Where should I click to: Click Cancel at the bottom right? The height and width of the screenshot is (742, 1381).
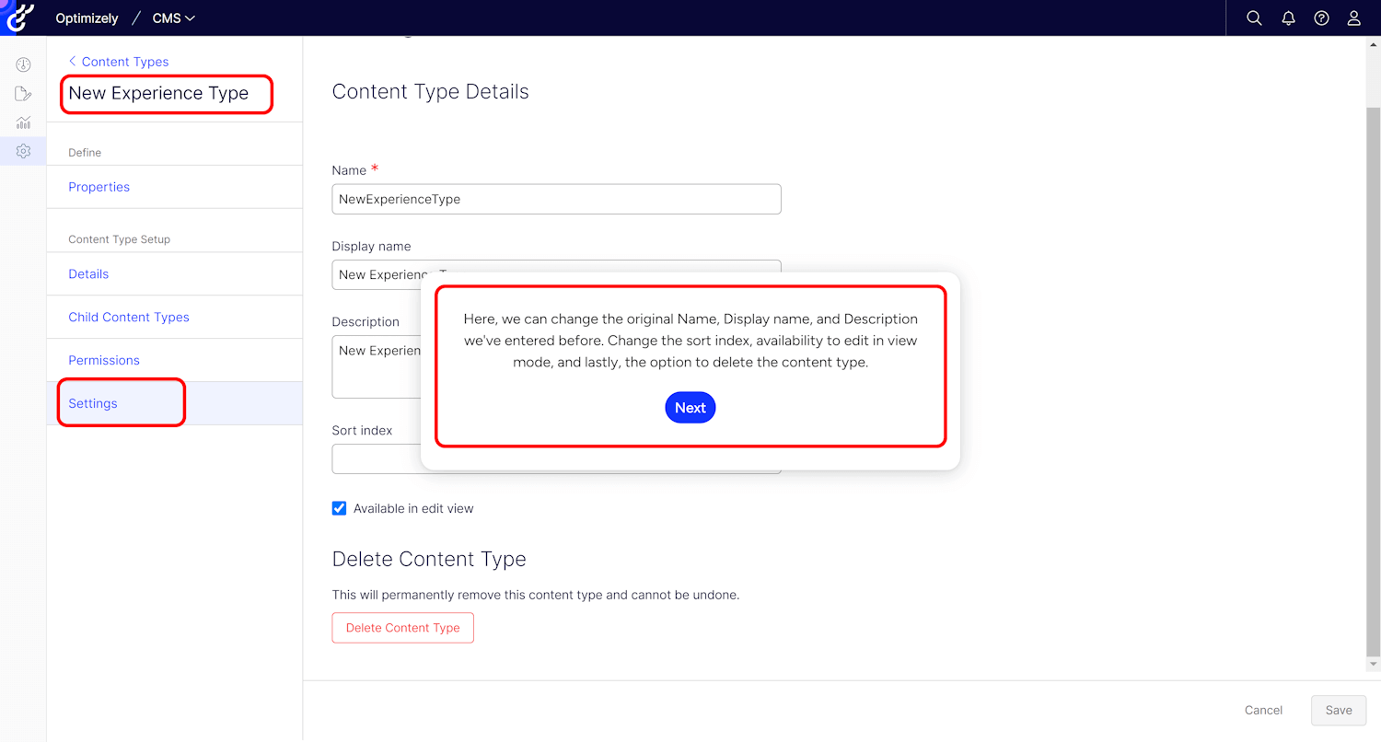[1263, 710]
